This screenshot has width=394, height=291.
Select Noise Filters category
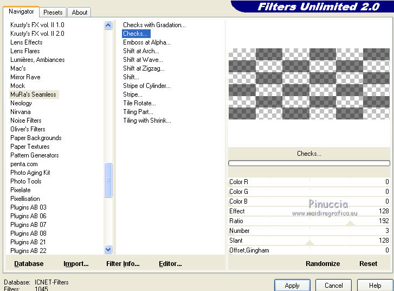click(26, 121)
